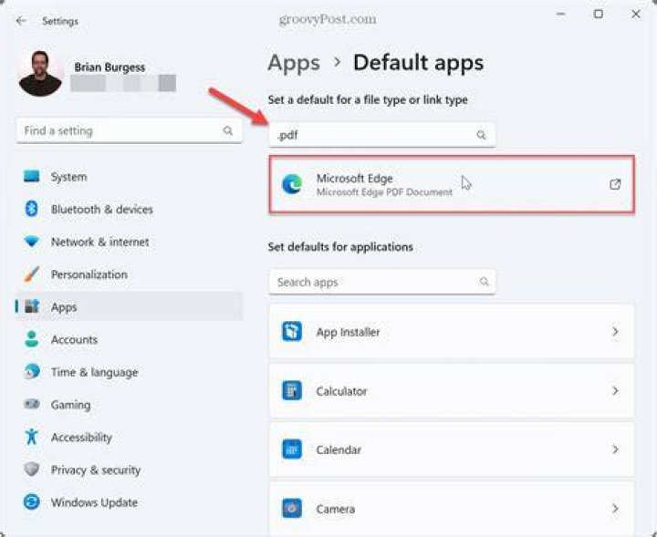The height and width of the screenshot is (537, 657).
Task: Open Privacy & security
Action: tap(129, 470)
